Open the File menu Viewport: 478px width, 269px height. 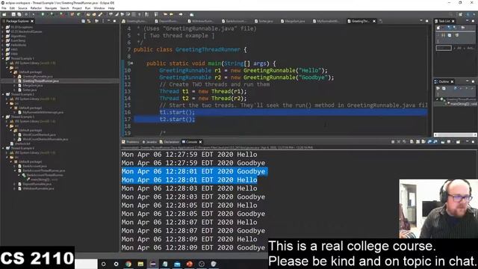pyautogui.click(x=4, y=8)
